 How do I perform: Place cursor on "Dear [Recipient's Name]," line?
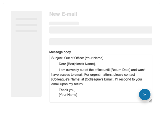click(77, 64)
